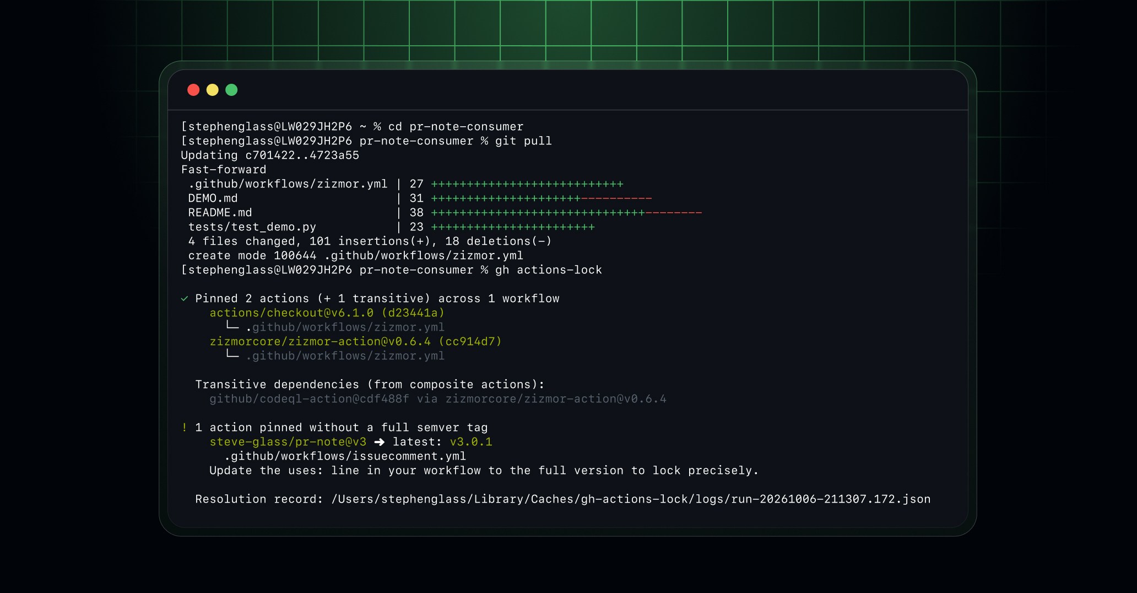
Task: Click 'steve-glass/pr-note@v3' action name
Action: point(288,442)
